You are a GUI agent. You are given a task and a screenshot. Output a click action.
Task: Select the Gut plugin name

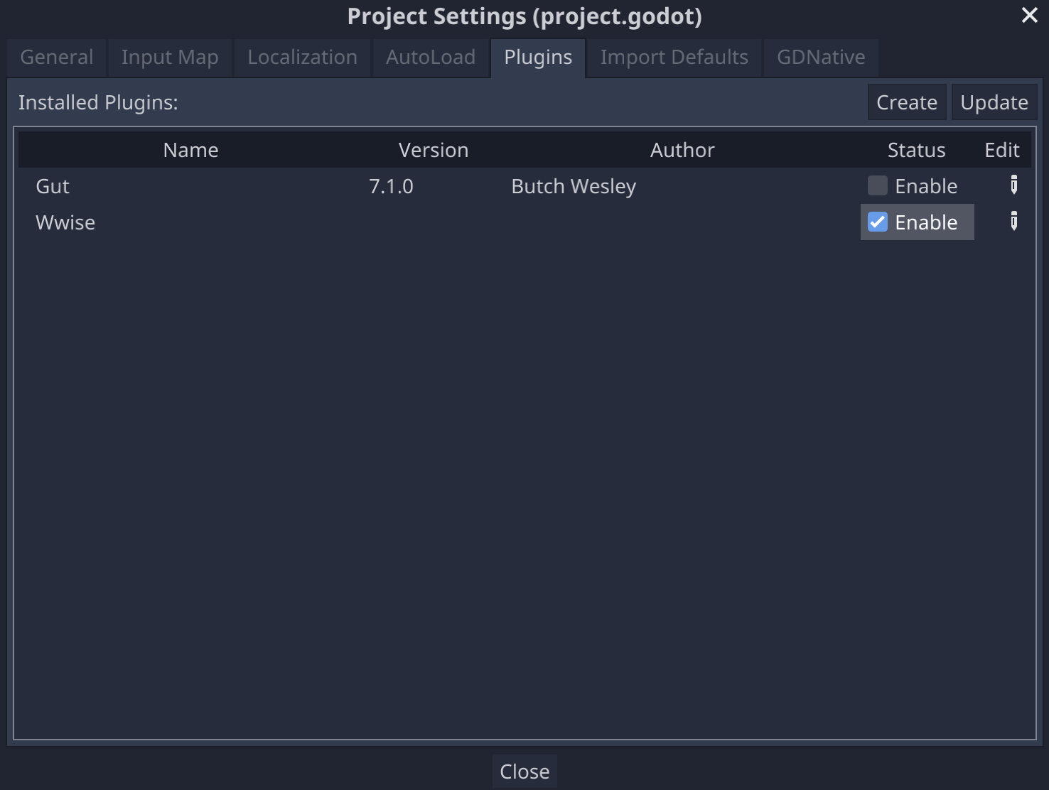point(53,186)
